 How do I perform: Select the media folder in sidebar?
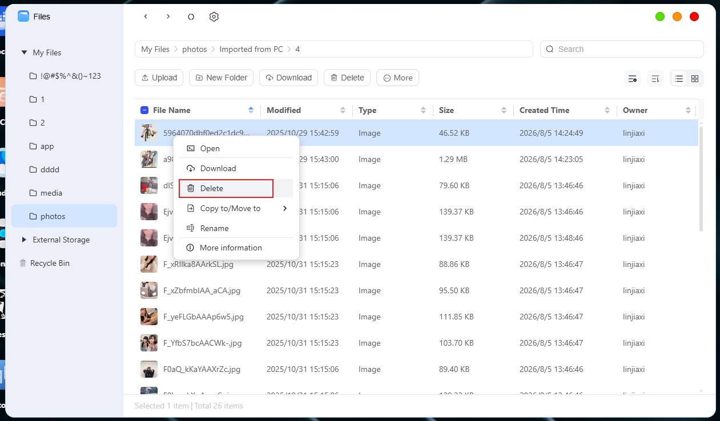coord(64,193)
